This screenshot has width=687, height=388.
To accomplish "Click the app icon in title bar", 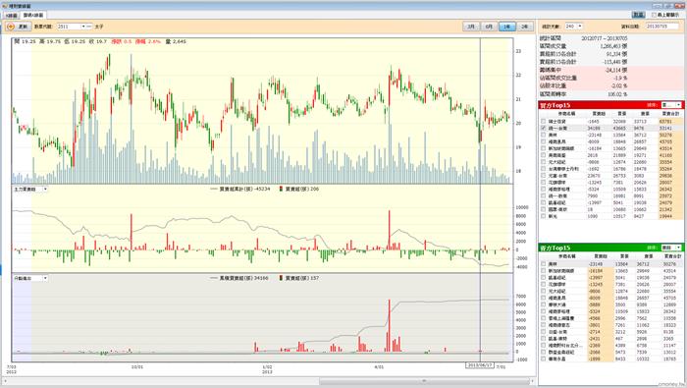I will tap(4, 6).
